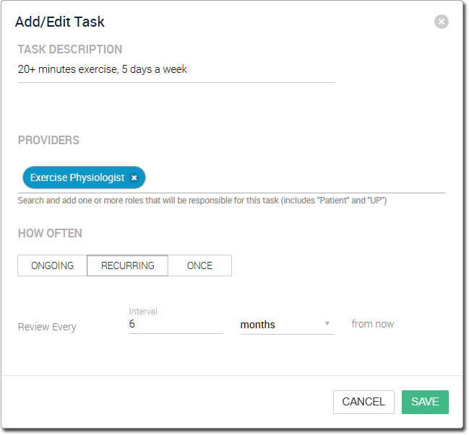Open the months unit dropdown

click(287, 325)
